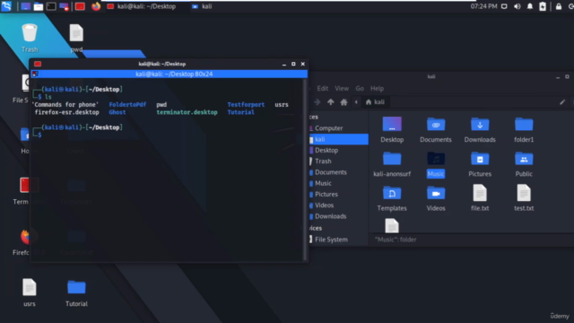Click the 'firefox-esr.desktop' text in terminal output

(66, 112)
